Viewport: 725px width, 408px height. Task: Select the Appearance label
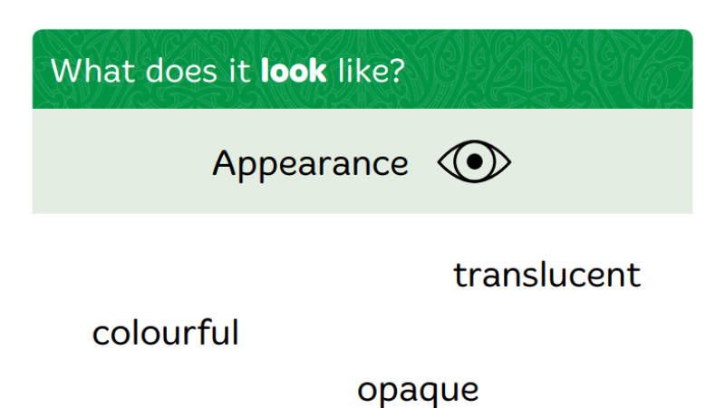310,164
